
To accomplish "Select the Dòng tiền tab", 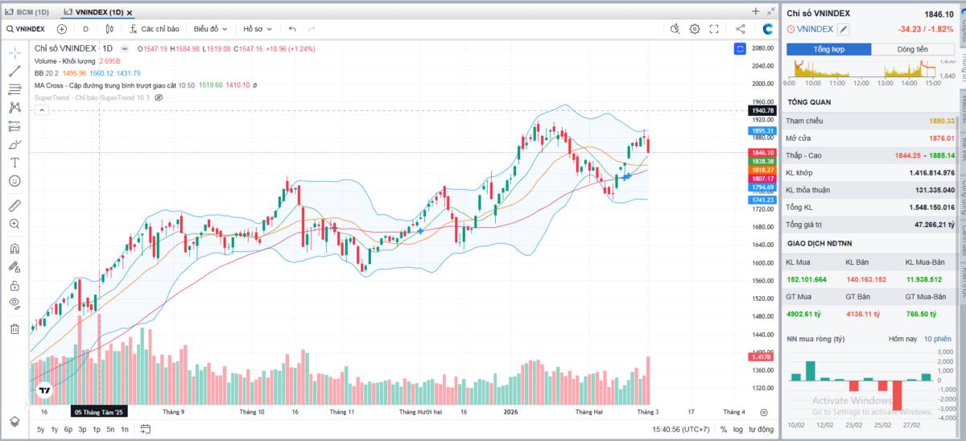I will 912,49.
